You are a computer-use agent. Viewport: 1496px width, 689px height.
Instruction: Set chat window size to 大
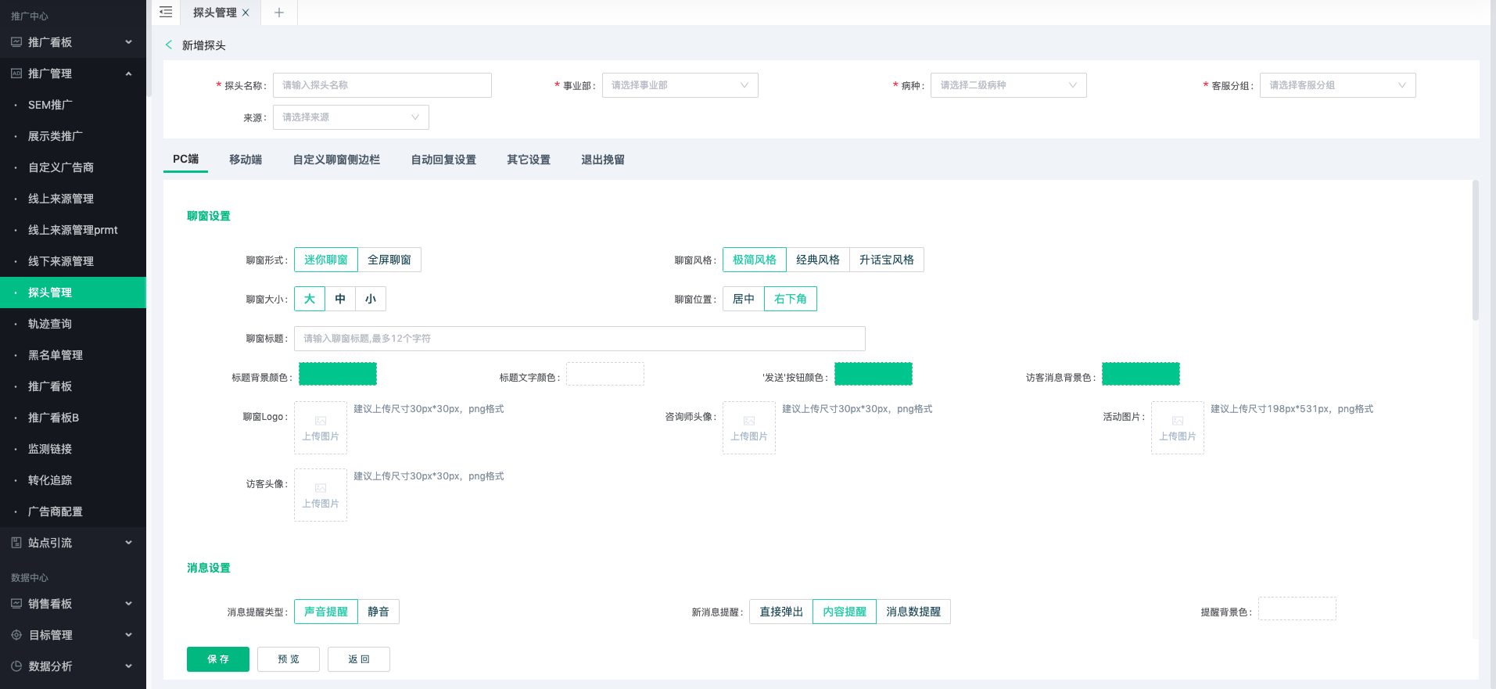point(310,299)
